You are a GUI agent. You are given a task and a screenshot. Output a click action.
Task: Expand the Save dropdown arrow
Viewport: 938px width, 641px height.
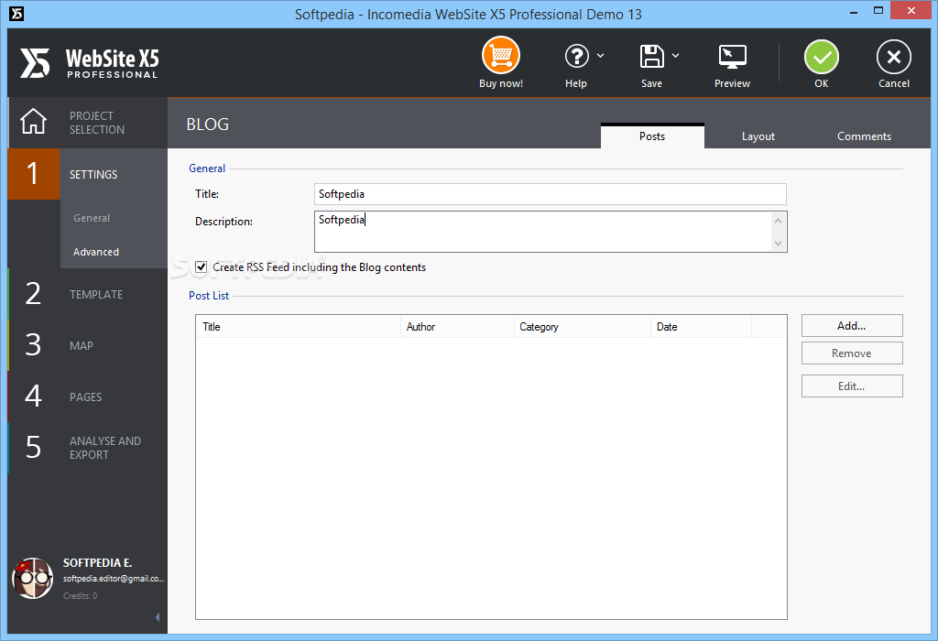click(675, 56)
